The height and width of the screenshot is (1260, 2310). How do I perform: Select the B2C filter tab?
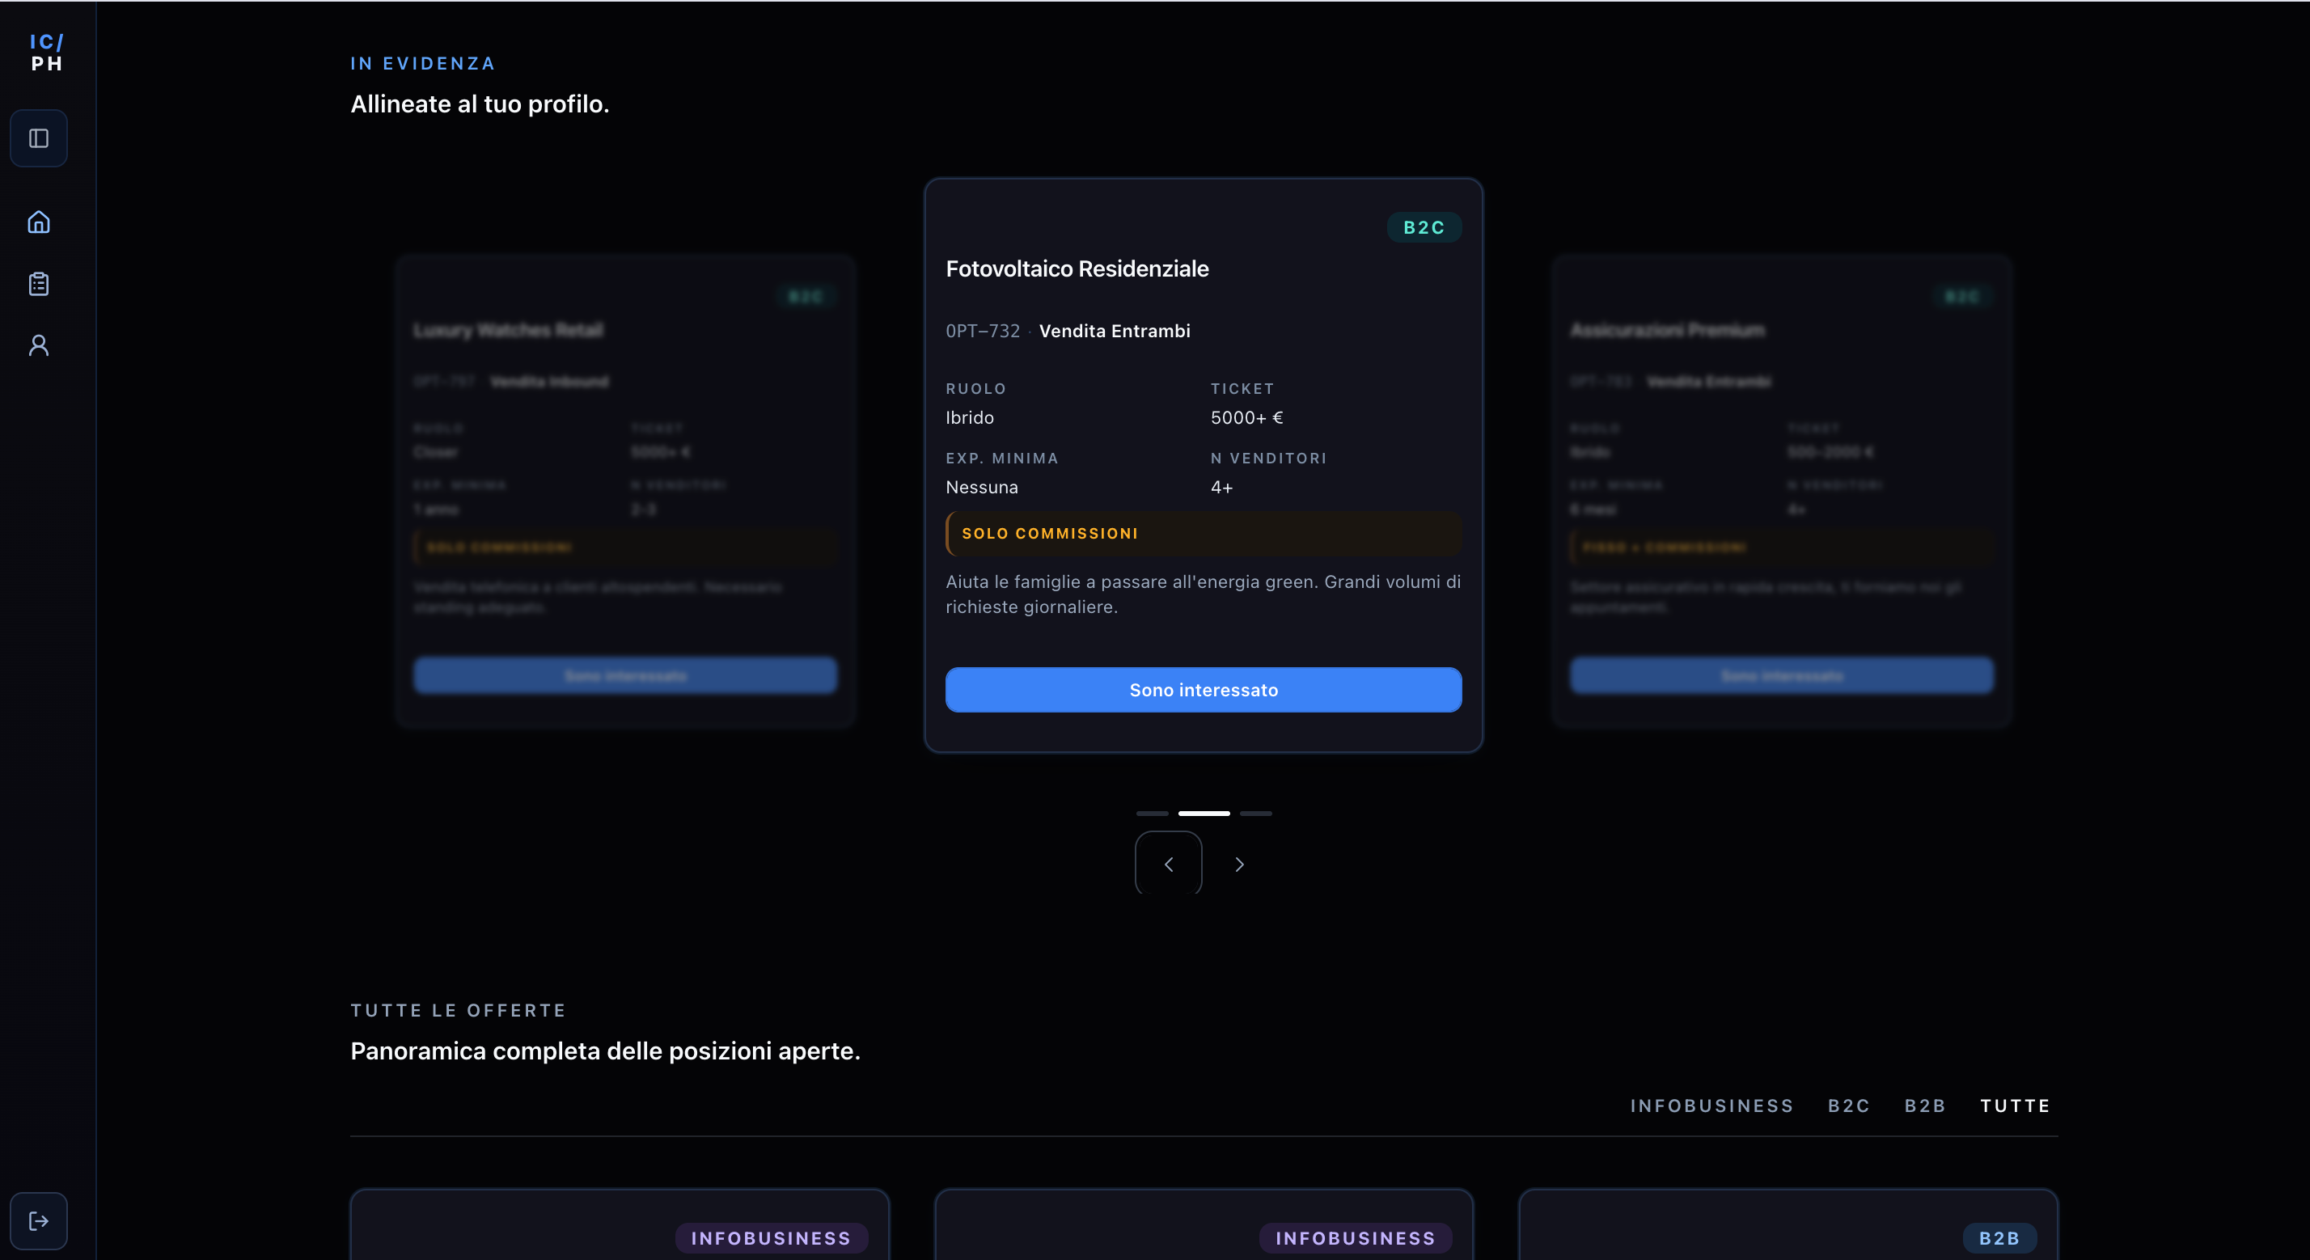(x=1849, y=1106)
